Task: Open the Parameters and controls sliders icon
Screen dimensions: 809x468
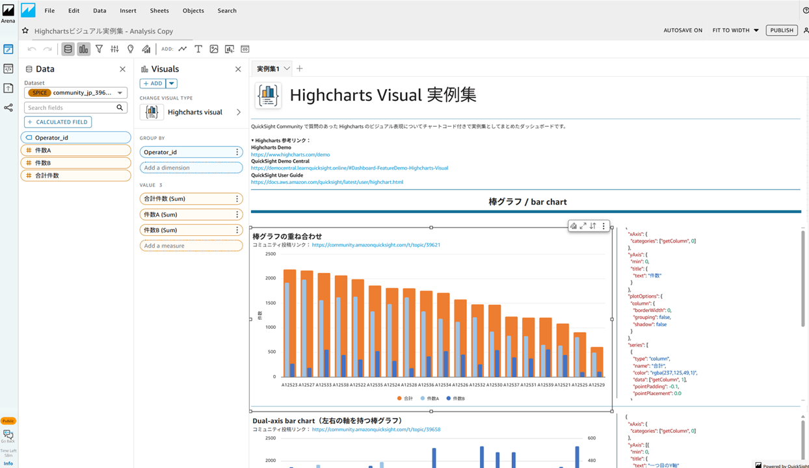Action: (x=114, y=49)
